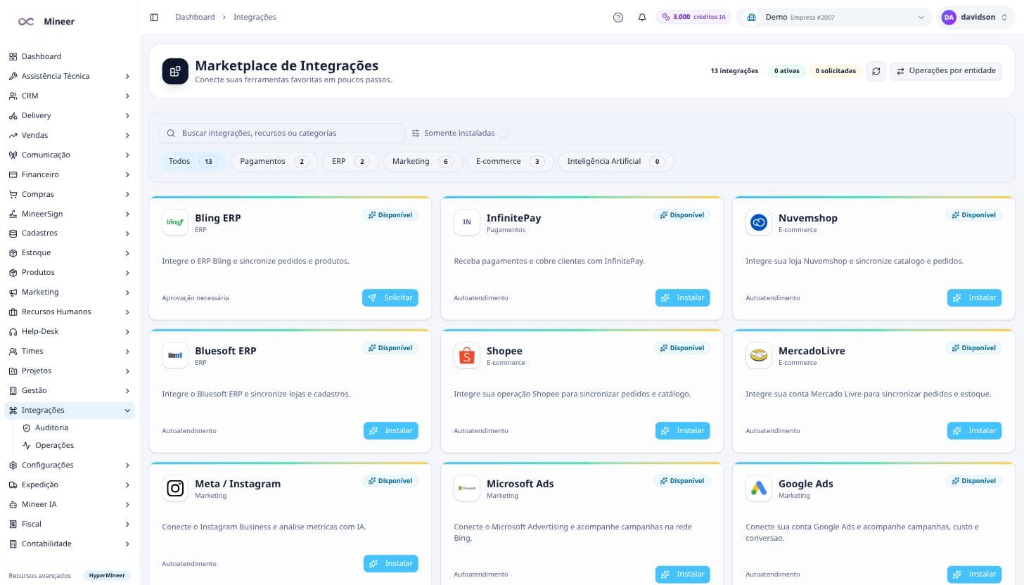Click the Auditoria shield icon
The height and width of the screenshot is (585, 1024).
(27, 427)
